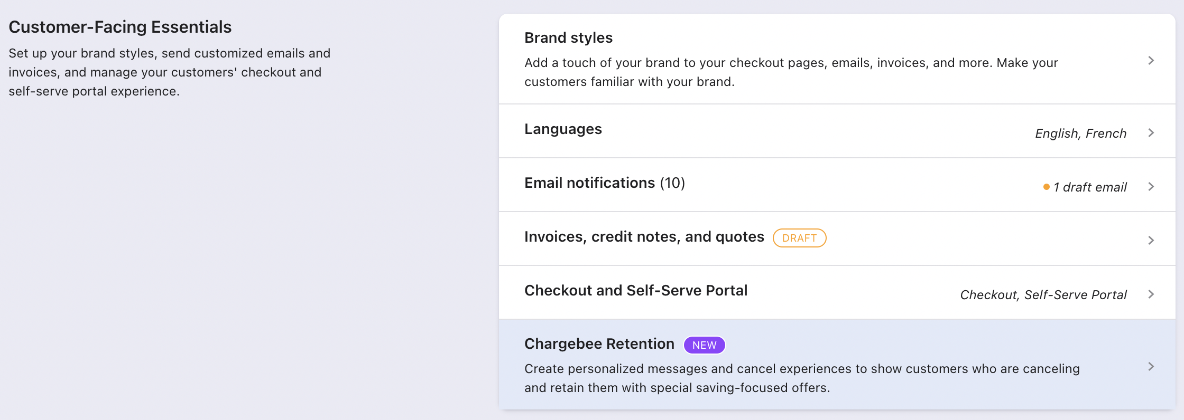The width and height of the screenshot is (1184, 420).
Task: Open the Brand styles settings
Action: (568, 38)
